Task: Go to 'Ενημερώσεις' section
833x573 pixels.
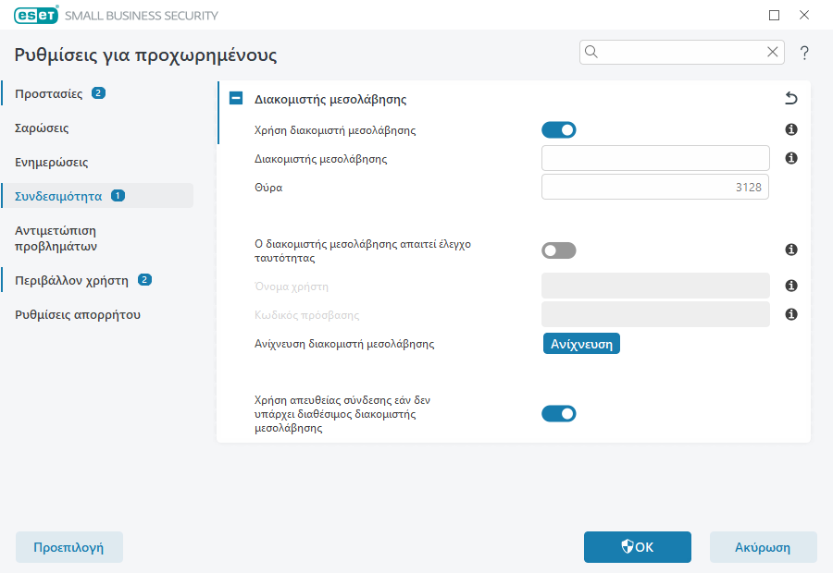Action: click(x=52, y=162)
